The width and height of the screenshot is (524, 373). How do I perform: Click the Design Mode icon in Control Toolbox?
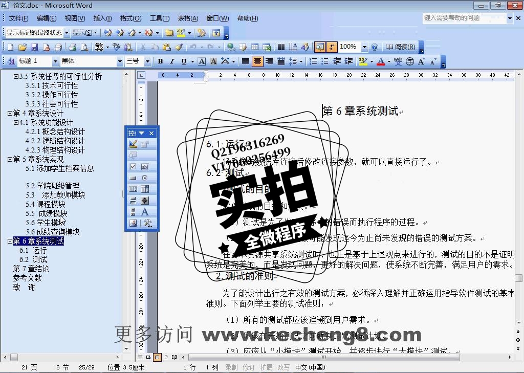pos(133,144)
